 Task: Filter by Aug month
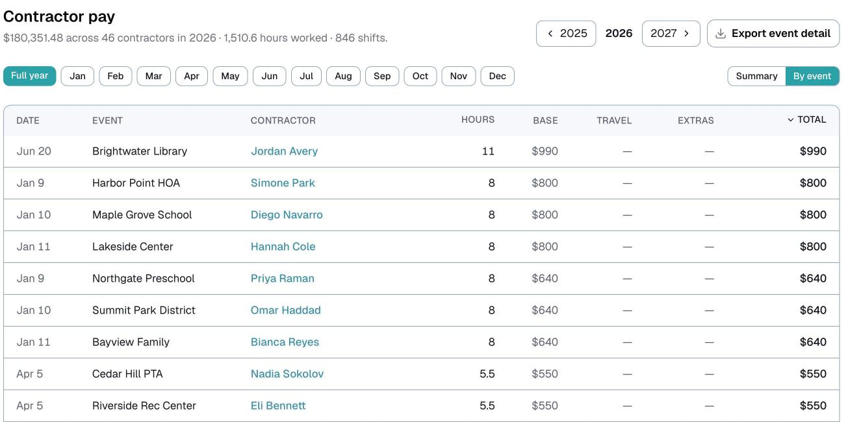[344, 76]
